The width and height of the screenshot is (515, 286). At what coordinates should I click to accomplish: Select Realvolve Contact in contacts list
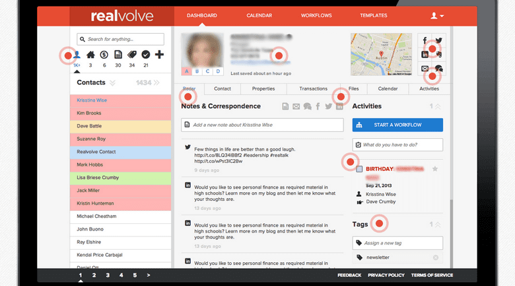[x=121, y=152]
